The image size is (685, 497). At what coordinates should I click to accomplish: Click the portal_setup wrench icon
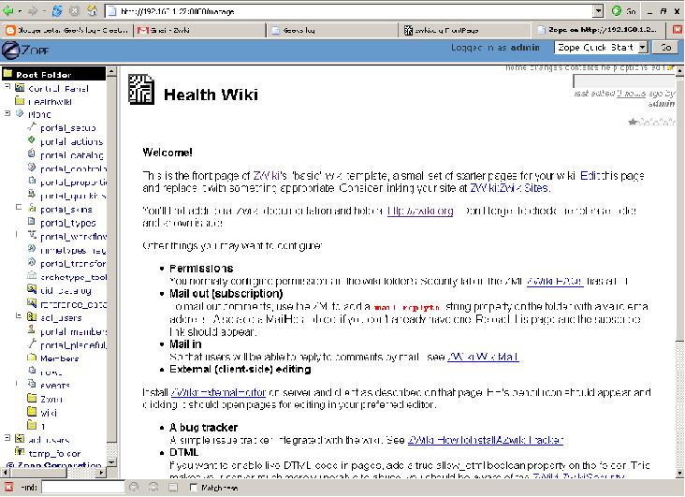tap(32, 127)
